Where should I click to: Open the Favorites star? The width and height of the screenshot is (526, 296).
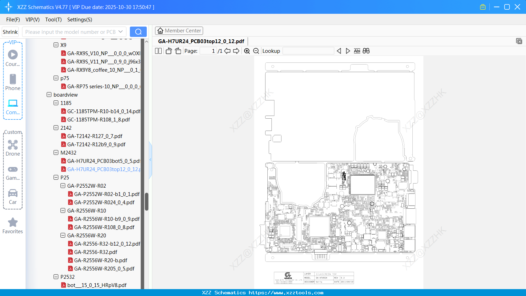point(13,226)
